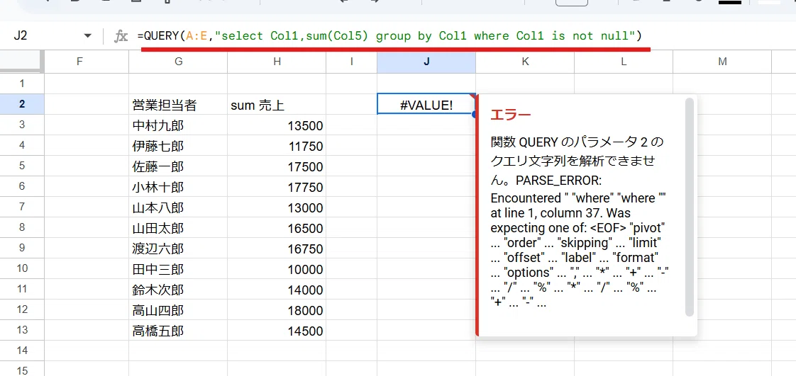Click the select-all corner box
The image size is (796, 376).
coord(22,62)
